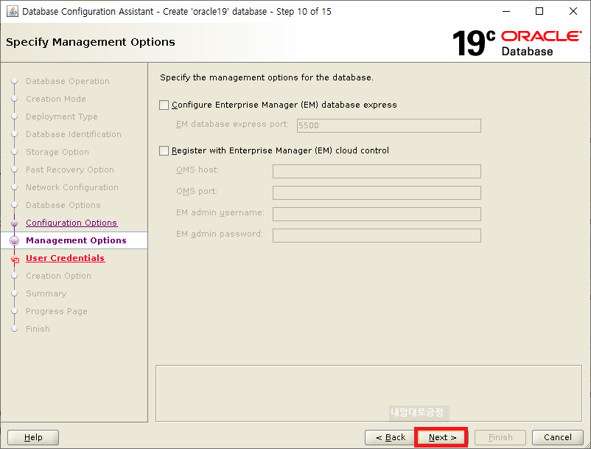The width and height of the screenshot is (591, 449).
Task: Click the Fast Recovery Option step label
Action: (70, 170)
